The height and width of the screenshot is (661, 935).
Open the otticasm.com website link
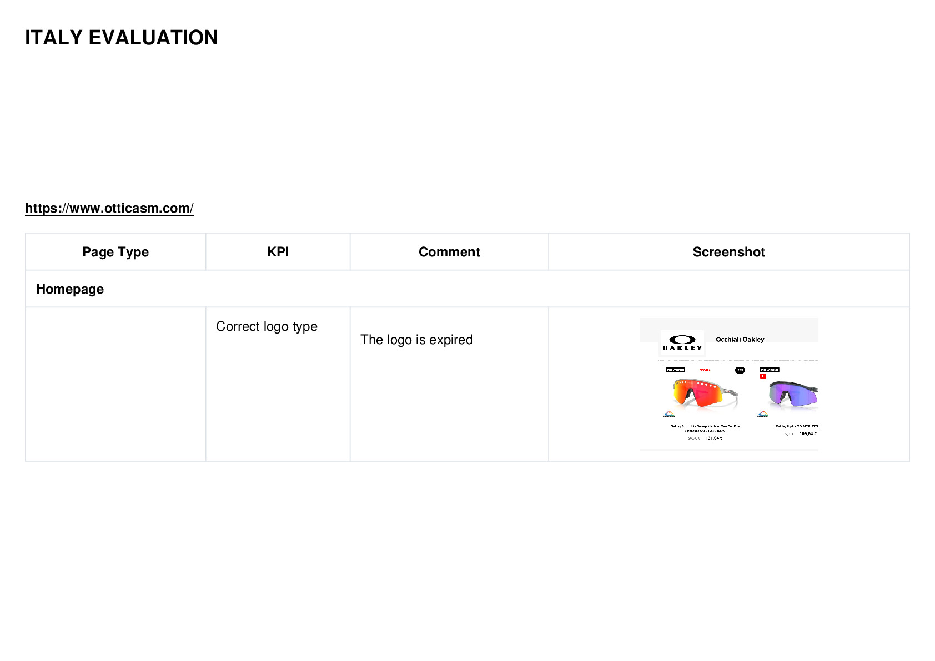click(x=109, y=208)
